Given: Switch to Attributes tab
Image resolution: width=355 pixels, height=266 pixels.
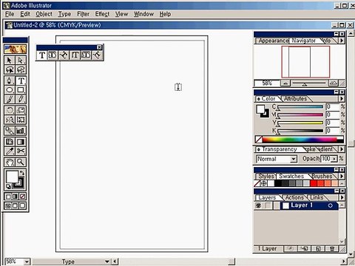Looking at the screenshot, I should pos(295,99).
